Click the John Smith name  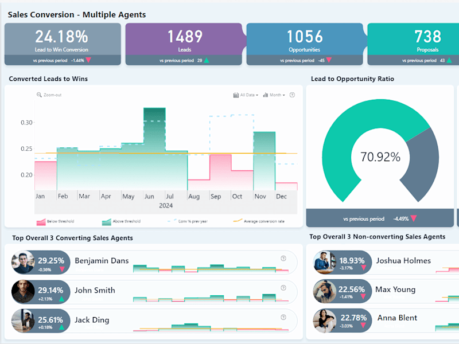(95, 290)
